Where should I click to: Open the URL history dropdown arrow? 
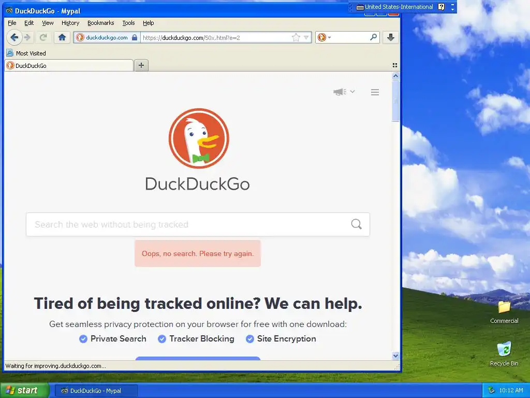click(306, 37)
